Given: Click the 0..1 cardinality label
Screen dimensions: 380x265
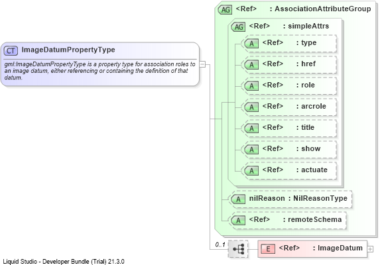Looking at the screenshot, I should click(220, 244).
